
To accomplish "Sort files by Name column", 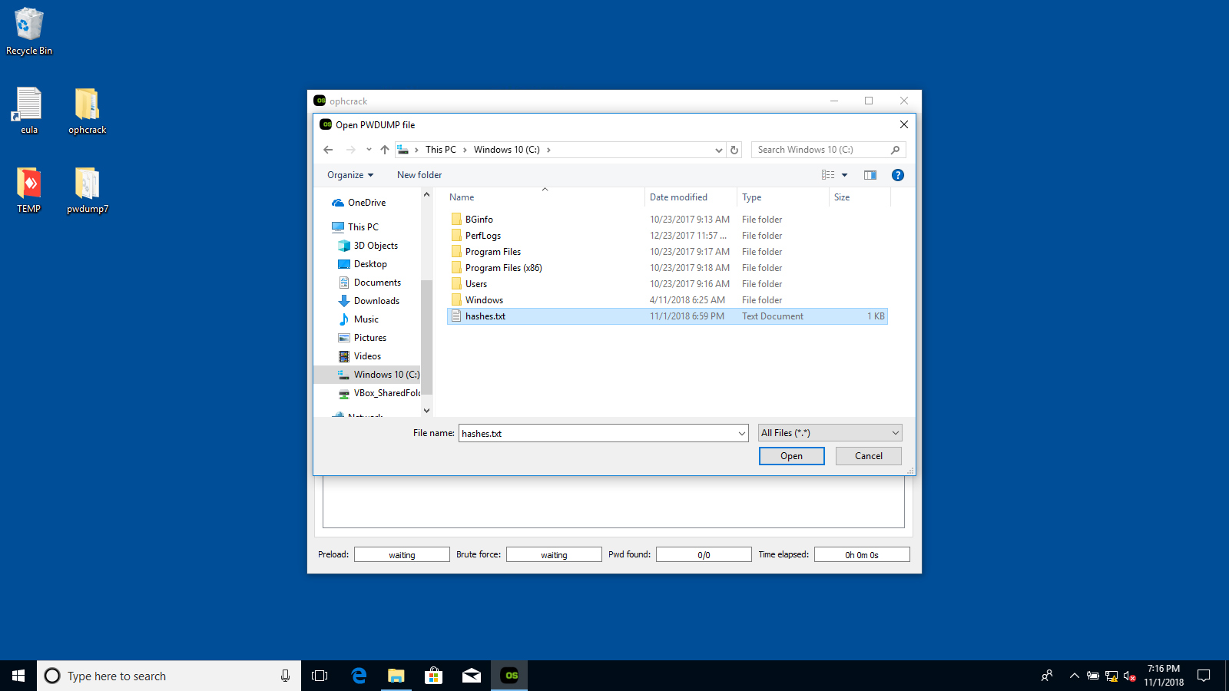I will pos(544,197).
